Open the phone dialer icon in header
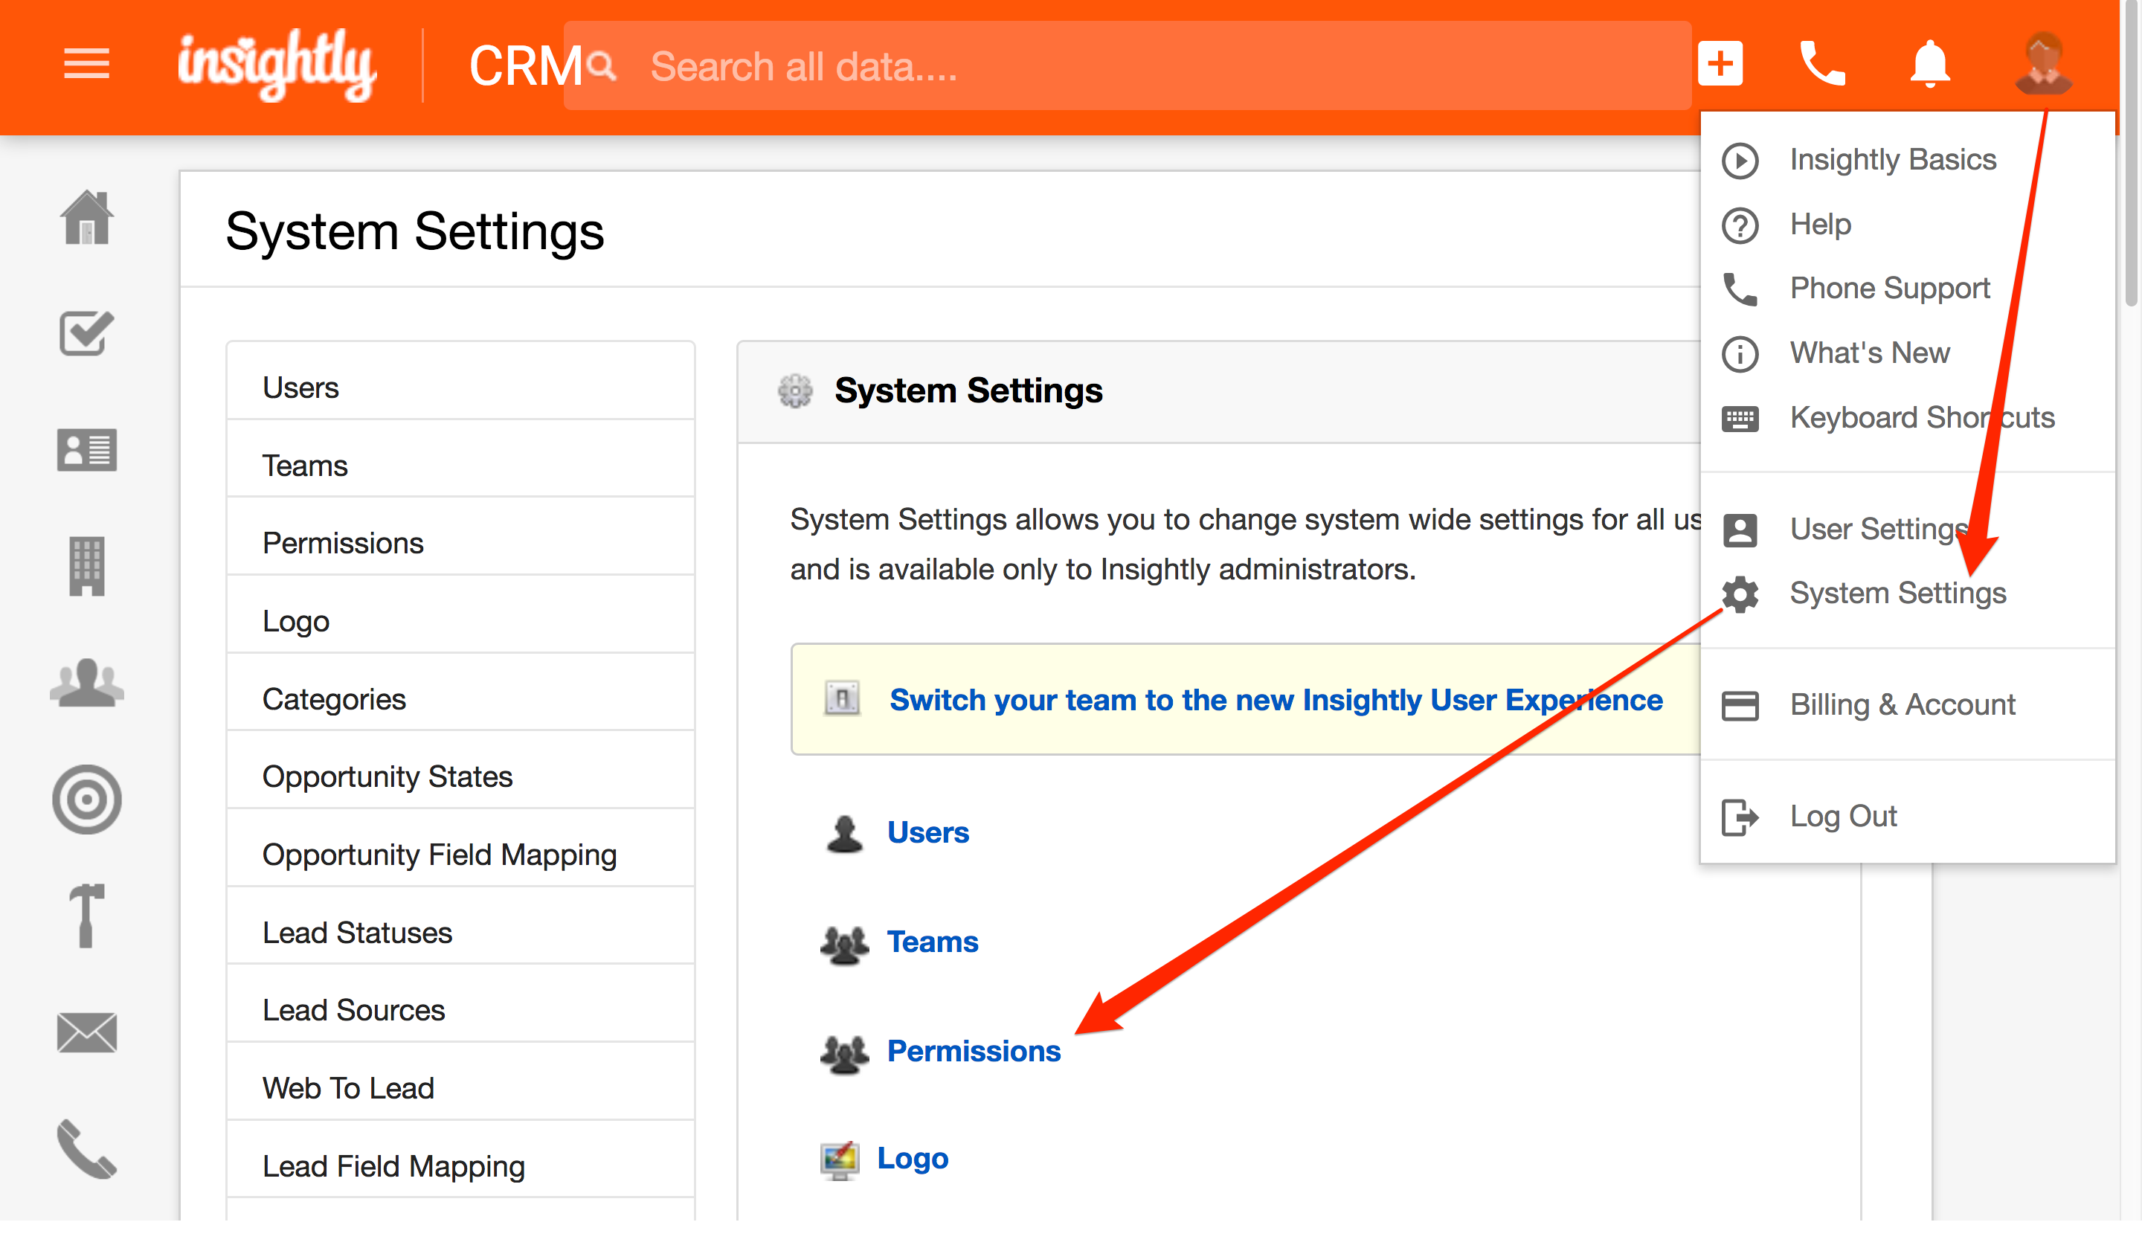This screenshot has width=2142, height=1251. click(1822, 64)
